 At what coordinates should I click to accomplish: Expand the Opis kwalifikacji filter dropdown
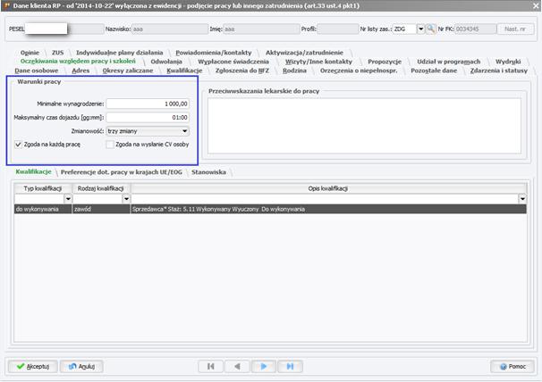(x=522, y=199)
